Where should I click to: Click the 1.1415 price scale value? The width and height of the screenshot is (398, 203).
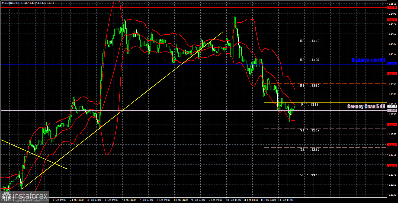point(392,54)
